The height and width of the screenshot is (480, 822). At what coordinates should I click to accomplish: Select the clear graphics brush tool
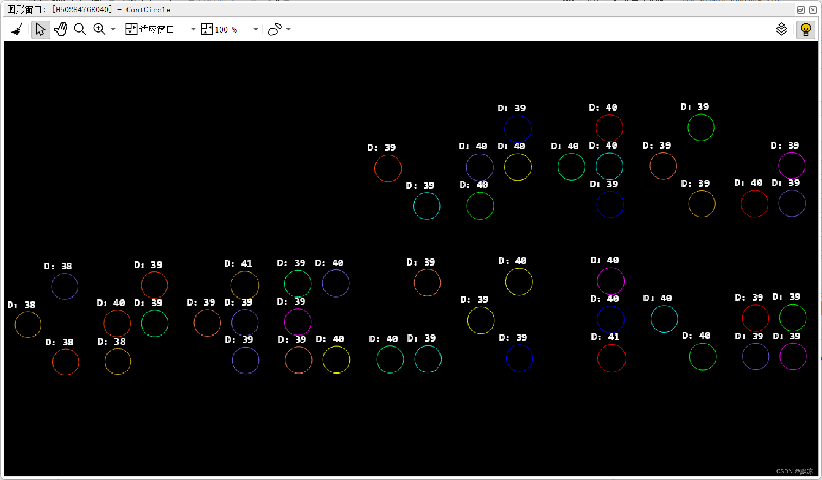click(x=16, y=29)
